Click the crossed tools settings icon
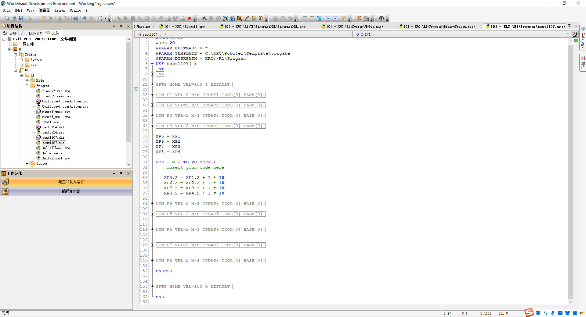Screen dimensions: 586x317 (226, 18)
